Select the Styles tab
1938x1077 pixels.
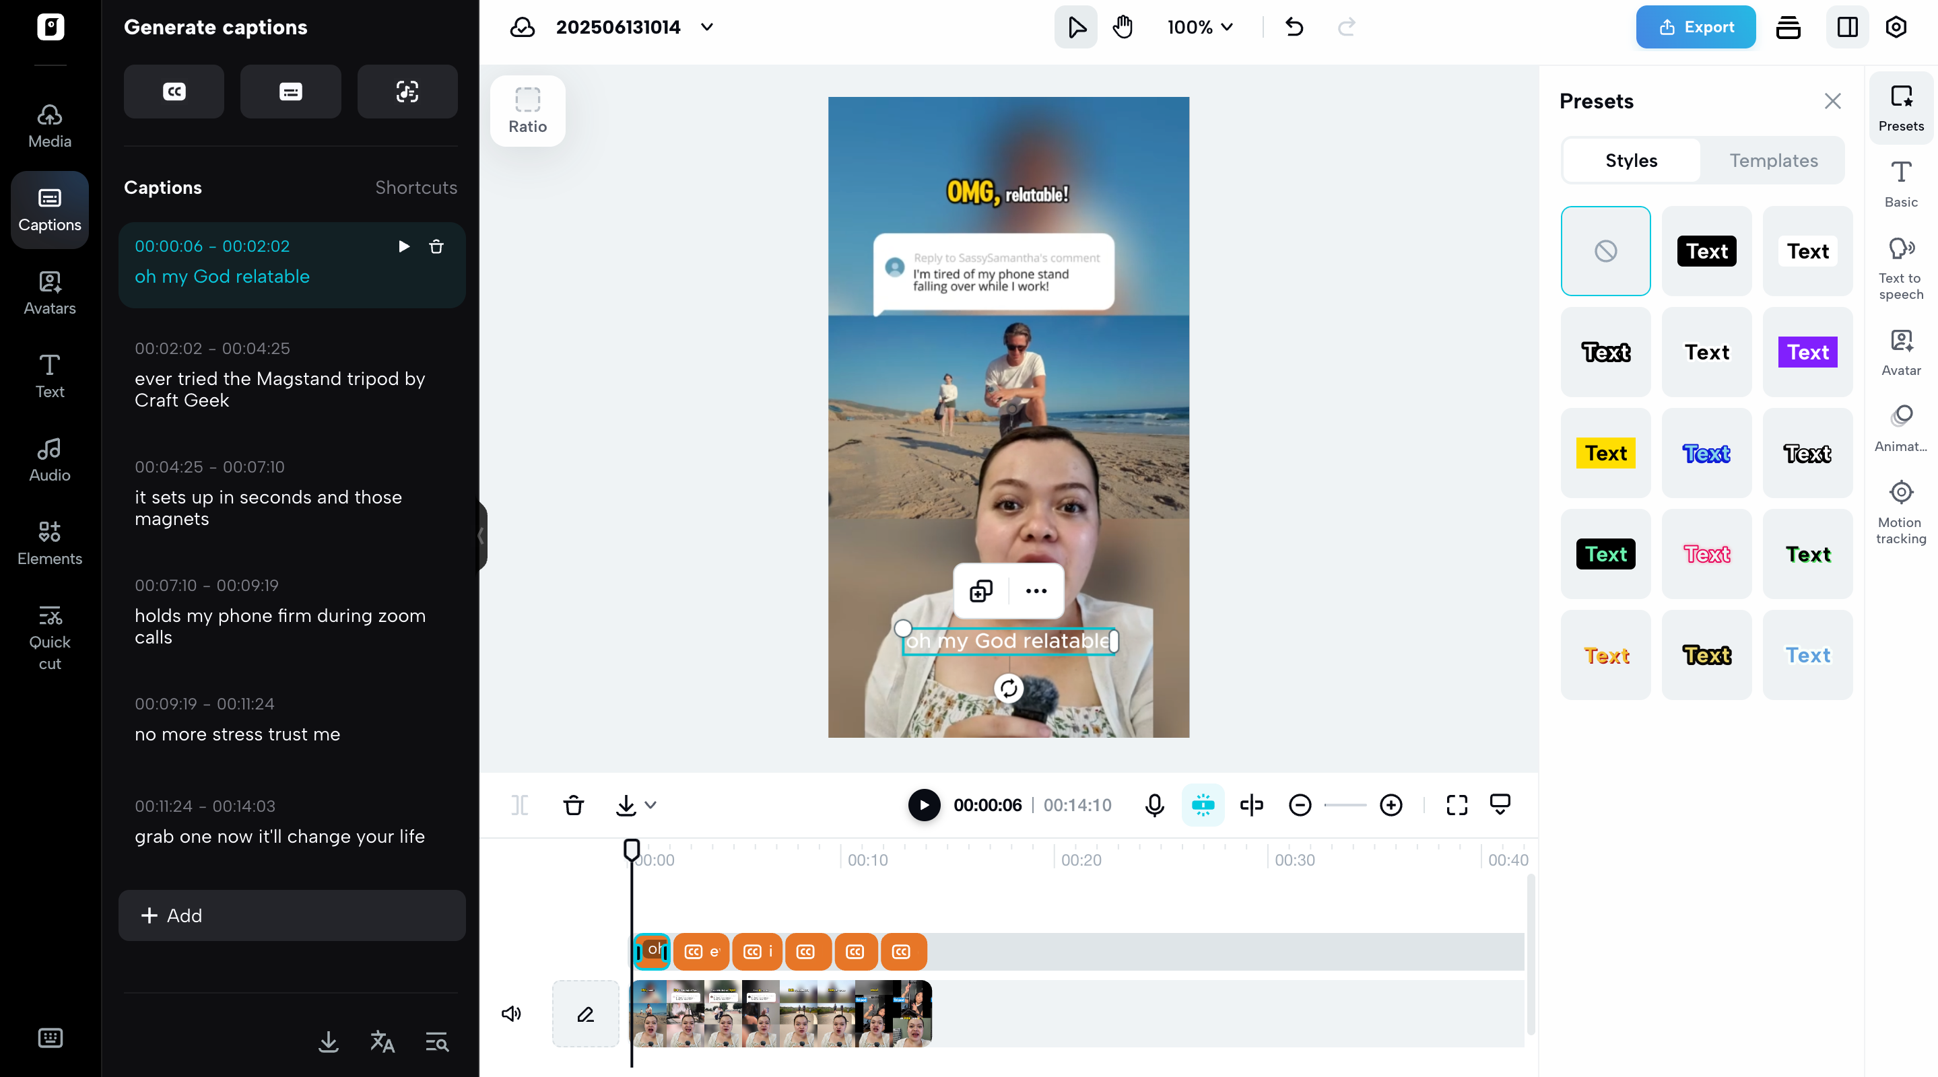[1631, 161]
